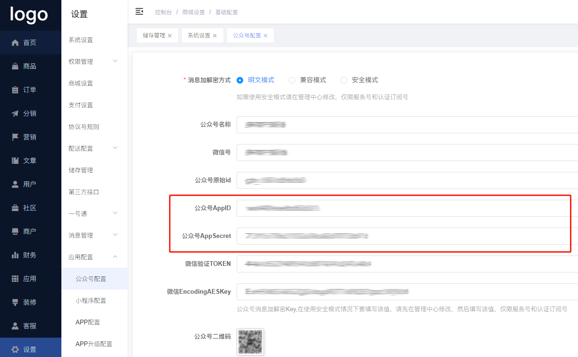Click the 公众号二维码 QR code thumbnail
Screen dimensions: 578x357
click(250, 342)
